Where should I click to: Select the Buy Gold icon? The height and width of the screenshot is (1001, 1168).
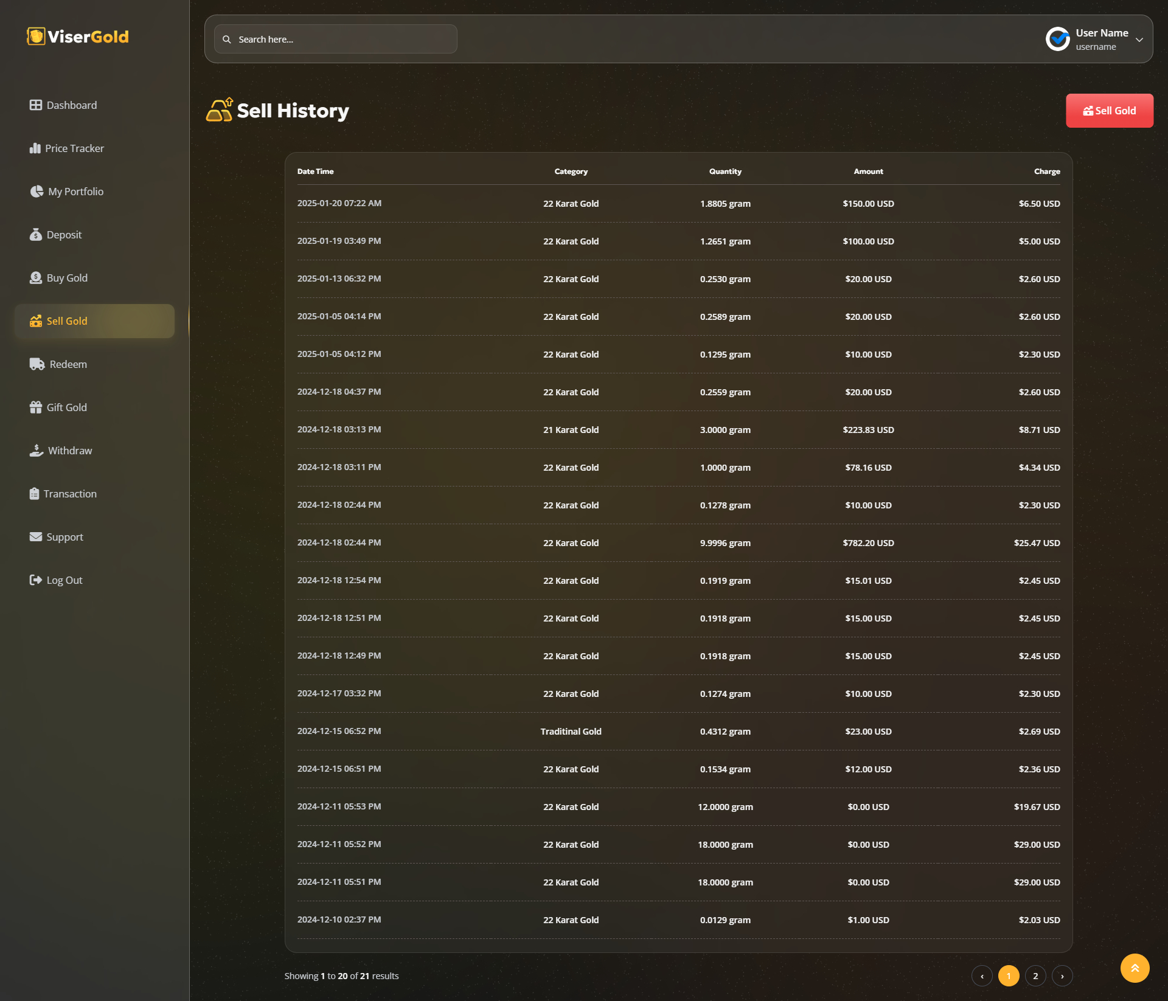36,277
